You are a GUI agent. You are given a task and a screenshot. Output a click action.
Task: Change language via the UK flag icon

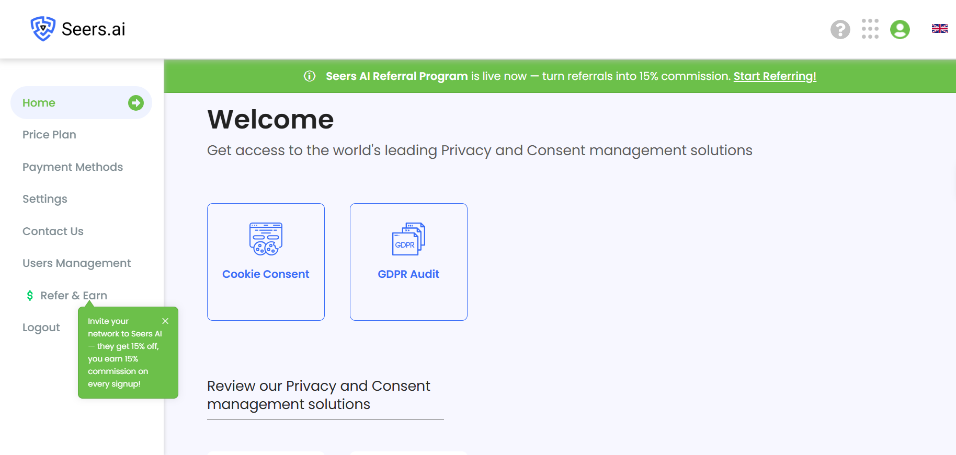pos(940,29)
